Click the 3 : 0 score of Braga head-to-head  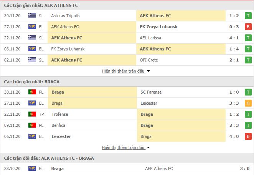pos(245,169)
